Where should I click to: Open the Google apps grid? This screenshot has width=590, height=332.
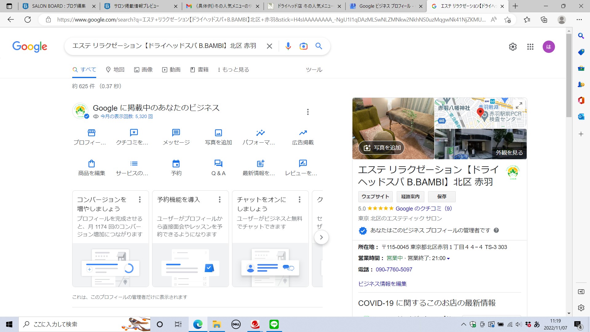(x=530, y=47)
